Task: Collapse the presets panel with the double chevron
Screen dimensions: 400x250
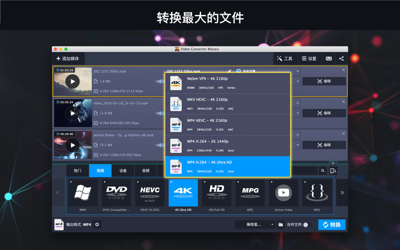Action: click(x=58, y=193)
